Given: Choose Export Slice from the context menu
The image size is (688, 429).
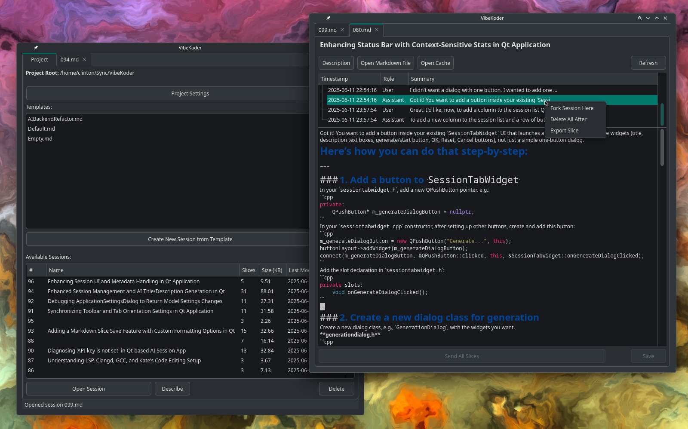Looking at the screenshot, I should [x=564, y=131].
